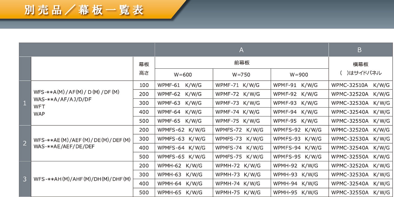Click cell WPMF-73 K/W/G
Image resolution: width=394 pixels, height=197 pixels.
[242, 103]
